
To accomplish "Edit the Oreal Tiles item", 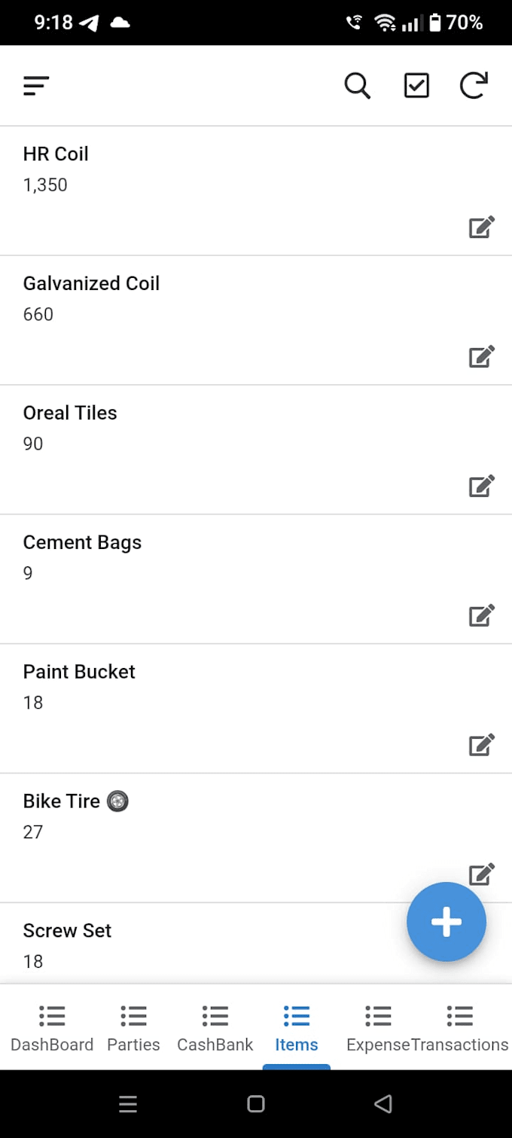I will pyautogui.click(x=482, y=486).
